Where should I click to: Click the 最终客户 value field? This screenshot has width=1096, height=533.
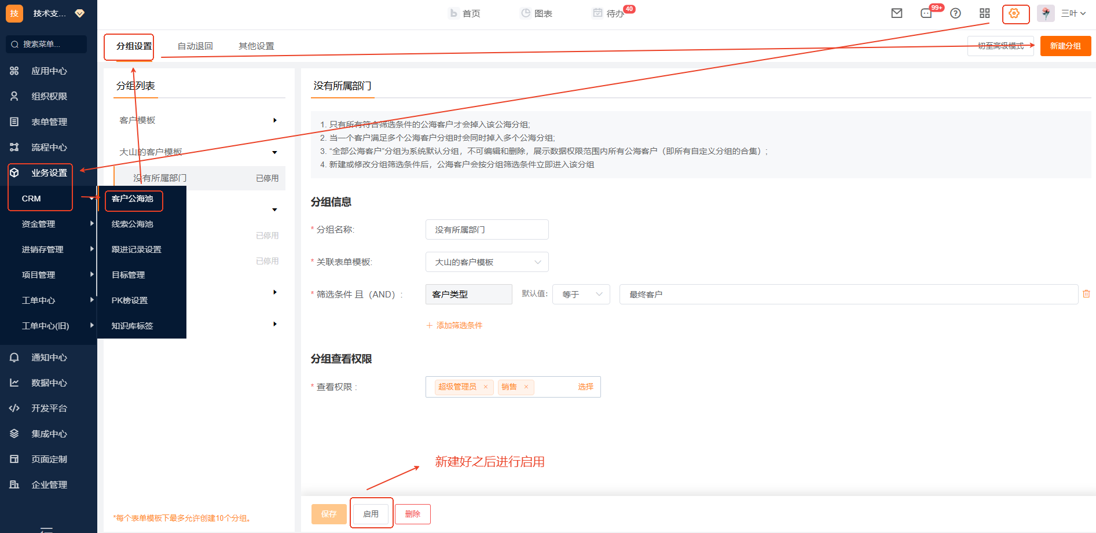pyautogui.click(x=849, y=295)
